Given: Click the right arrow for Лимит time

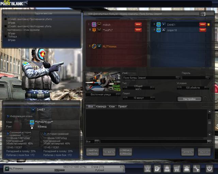Looking at the screenshot, I should coord(152,98).
